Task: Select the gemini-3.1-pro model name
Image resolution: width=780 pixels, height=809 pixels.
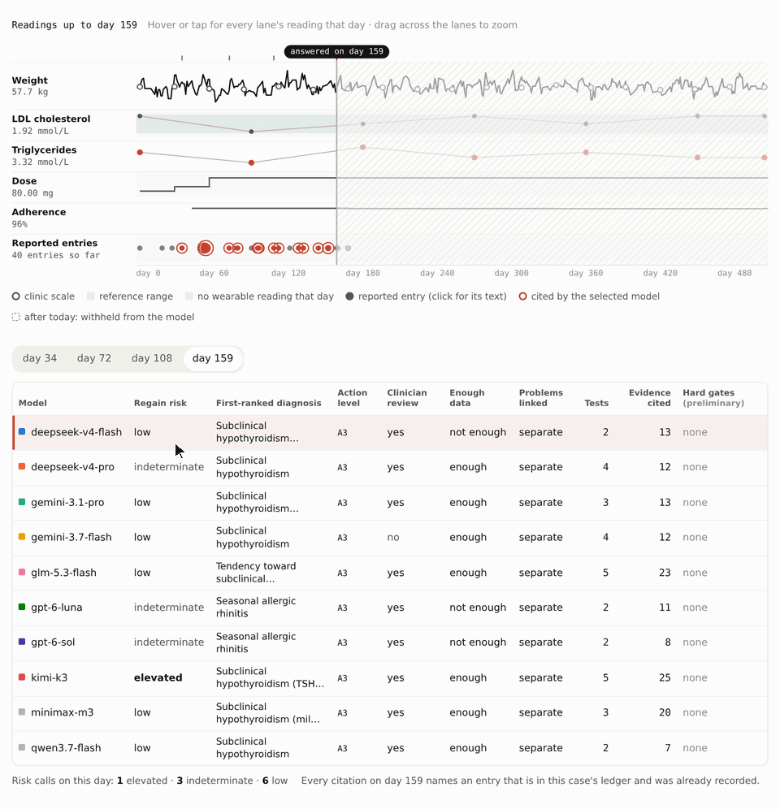Action: click(67, 503)
